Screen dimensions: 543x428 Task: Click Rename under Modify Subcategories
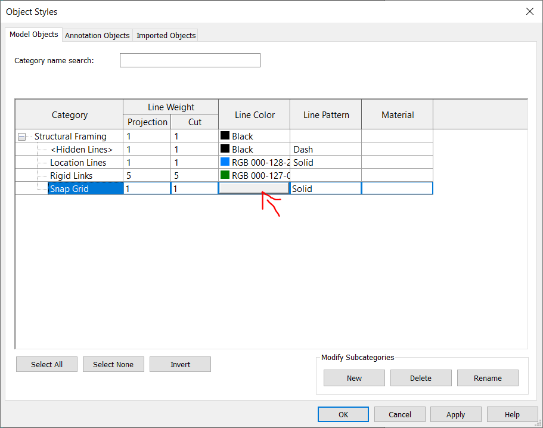point(488,377)
